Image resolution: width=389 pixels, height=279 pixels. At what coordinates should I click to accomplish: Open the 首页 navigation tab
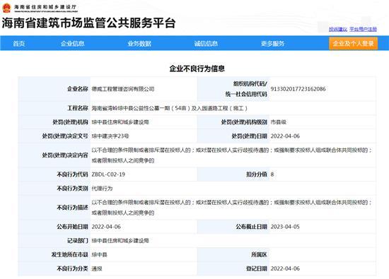click(x=19, y=44)
